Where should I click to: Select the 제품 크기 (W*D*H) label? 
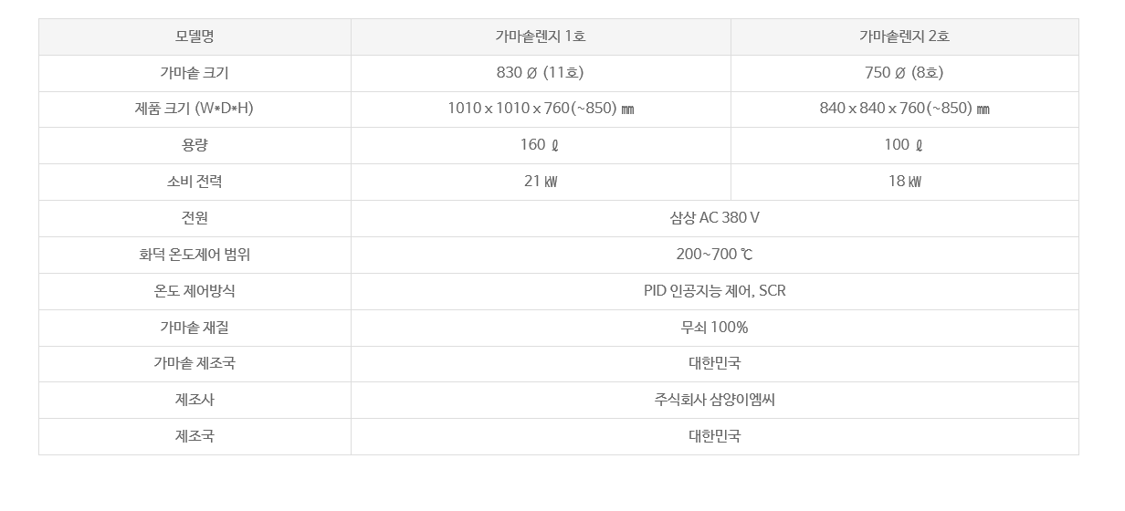tap(195, 109)
